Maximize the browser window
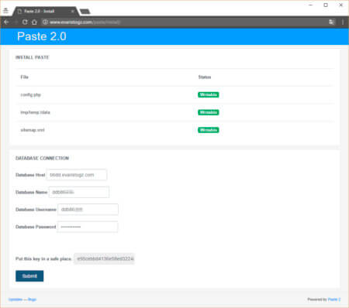The image size is (349, 308). click(x=326, y=5)
